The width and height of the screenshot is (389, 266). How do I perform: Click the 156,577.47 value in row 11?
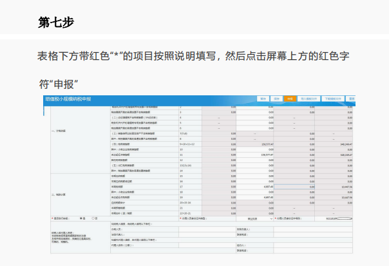267,155
